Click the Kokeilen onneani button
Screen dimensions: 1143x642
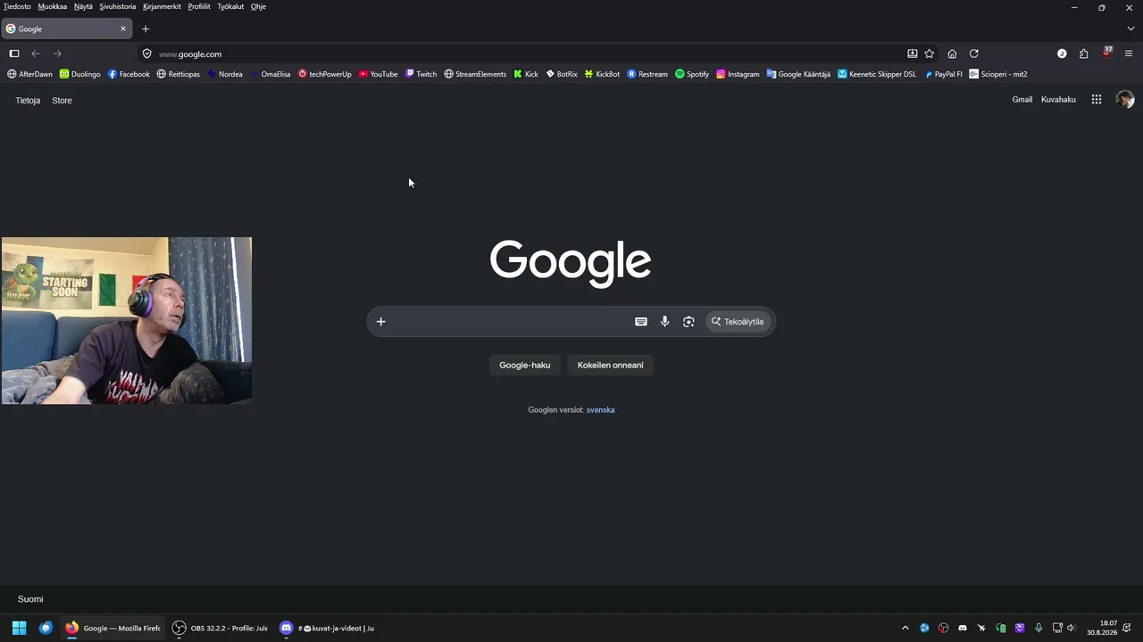coord(611,365)
